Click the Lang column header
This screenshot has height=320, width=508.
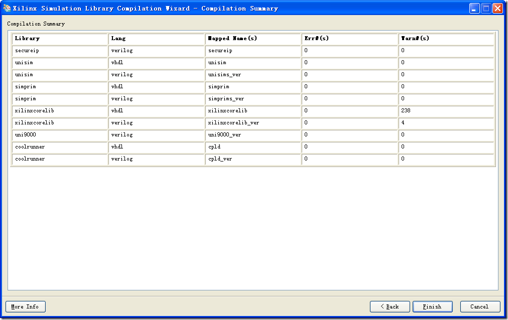(x=156, y=39)
